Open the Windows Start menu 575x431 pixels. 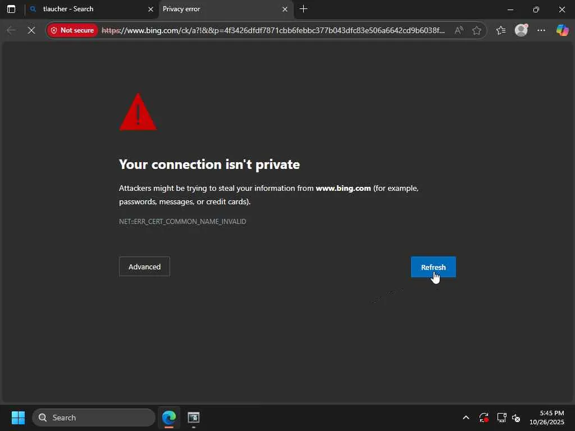tap(18, 418)
